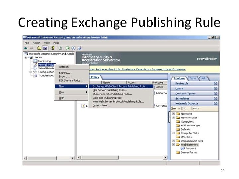Expand the Network Sets tree node
This screenshot has width=239, height=179.
tap(173, 118)
